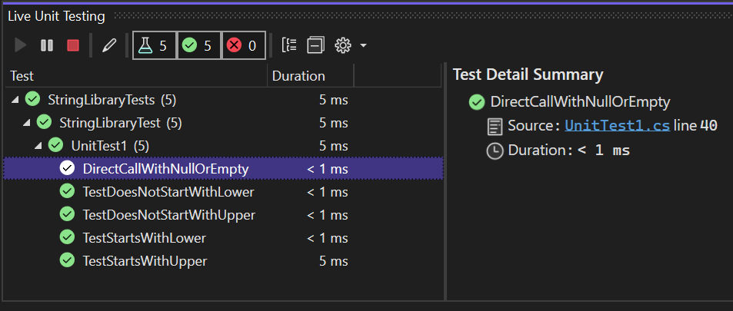This screenshot has height=311, width=733.
Task: Sort by the Duration column header
Action: pos(298,76)
